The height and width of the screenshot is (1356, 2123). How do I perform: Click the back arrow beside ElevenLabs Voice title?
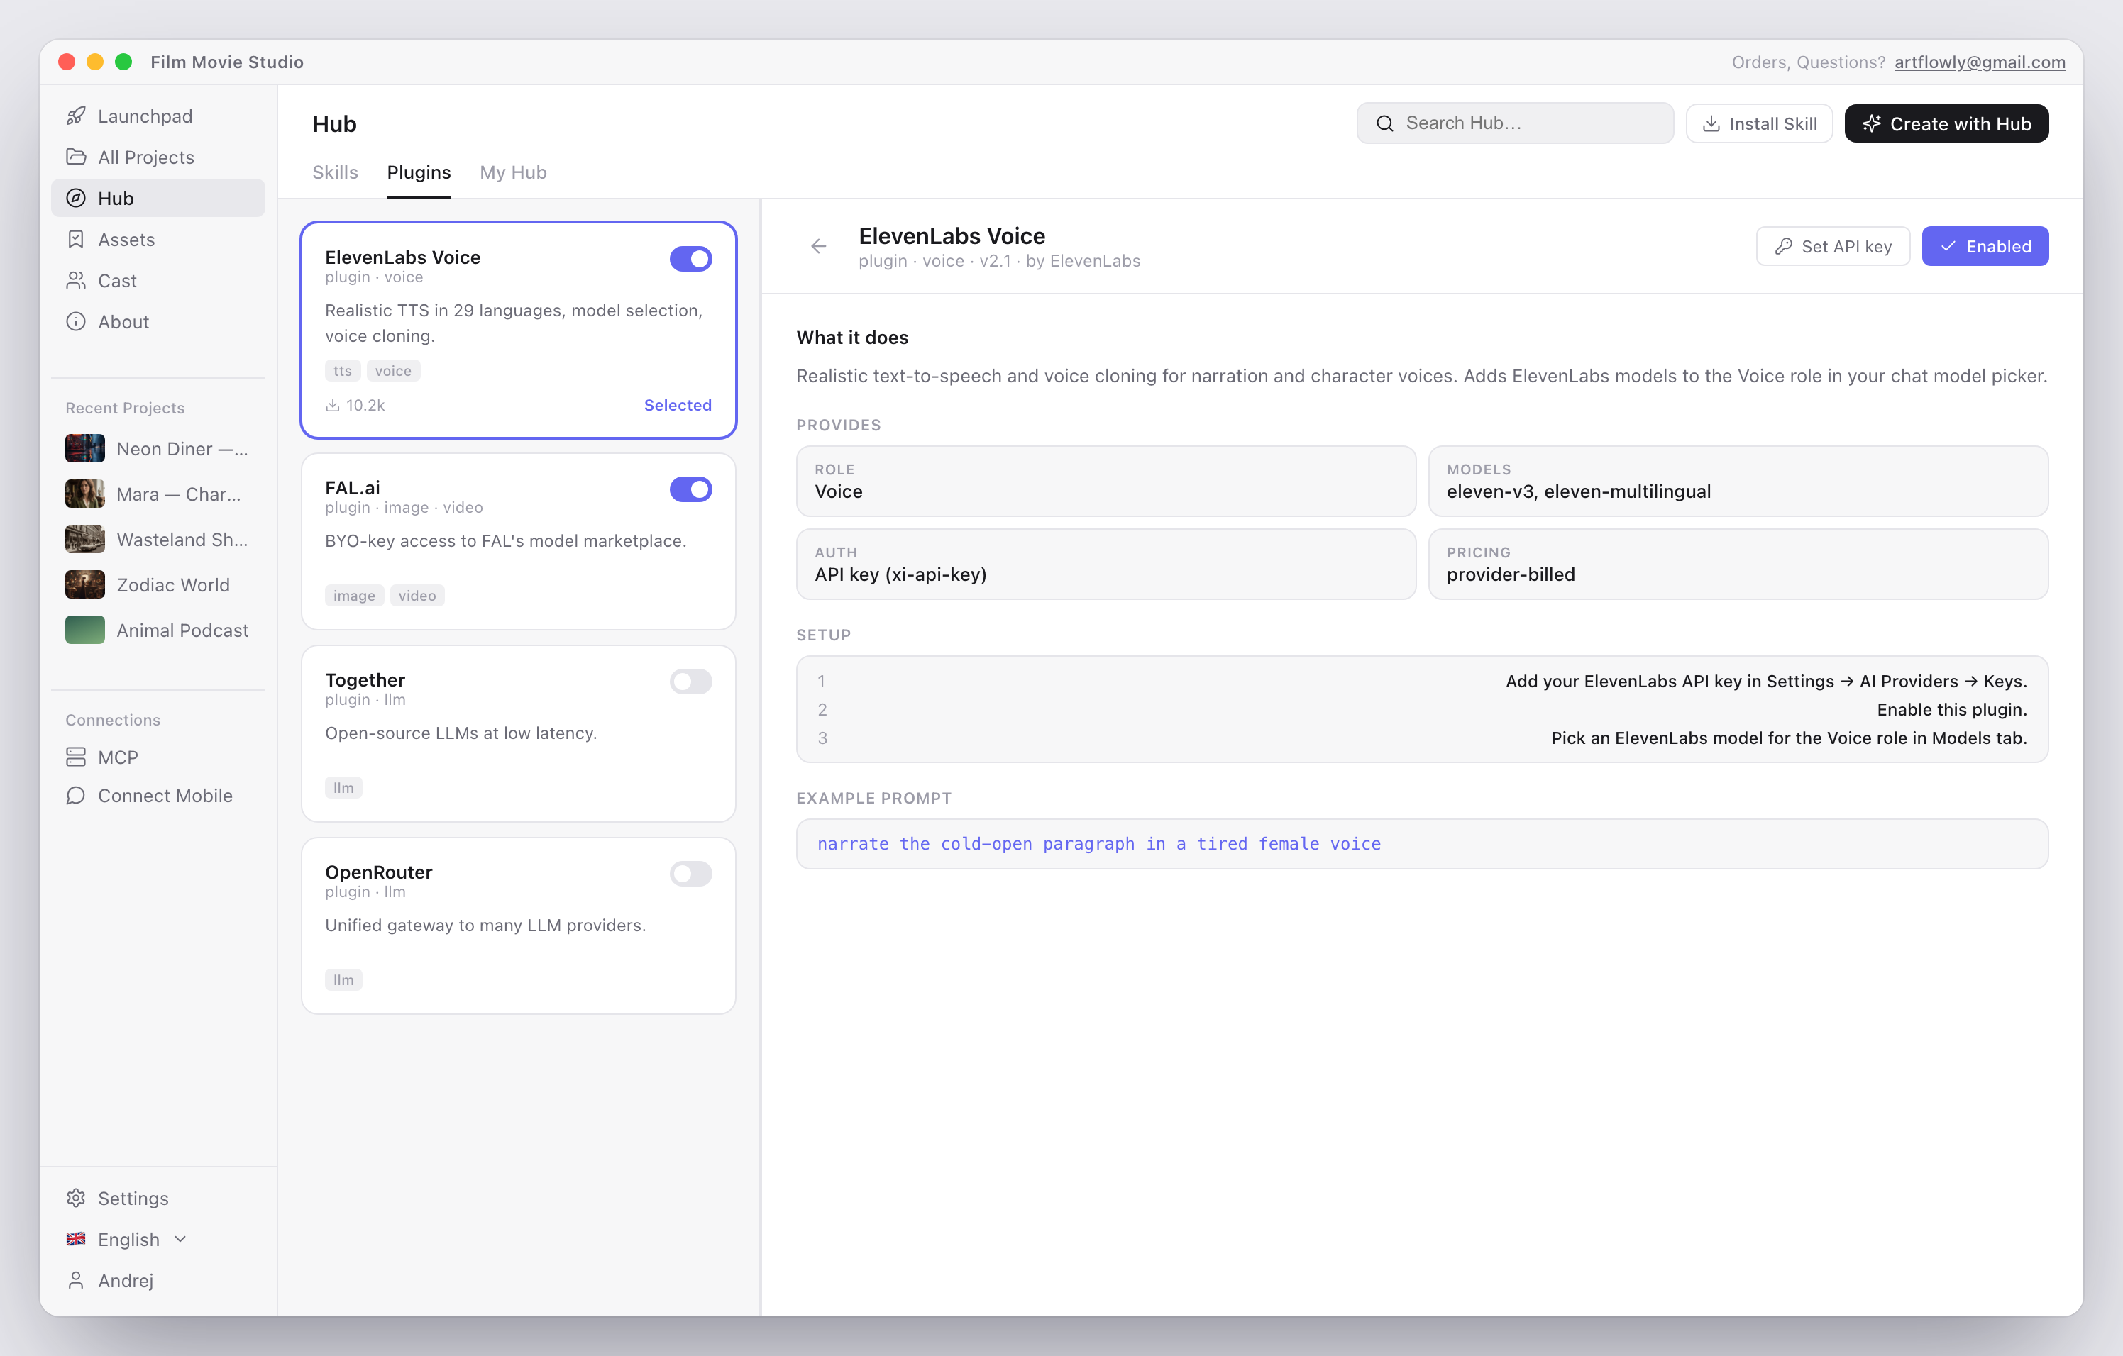point(819,247)
